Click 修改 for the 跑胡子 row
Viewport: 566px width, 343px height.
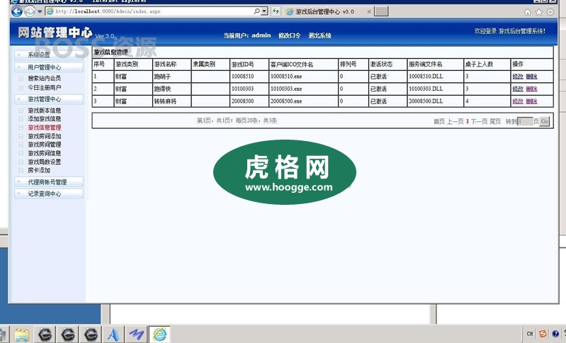pyautogui.click(x=518, y=77)
